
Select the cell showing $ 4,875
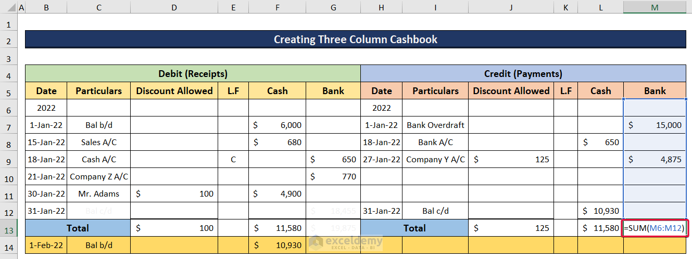tap(655, 159)
